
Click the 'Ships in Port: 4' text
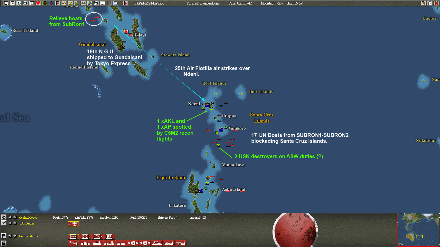tap(167, 218)
